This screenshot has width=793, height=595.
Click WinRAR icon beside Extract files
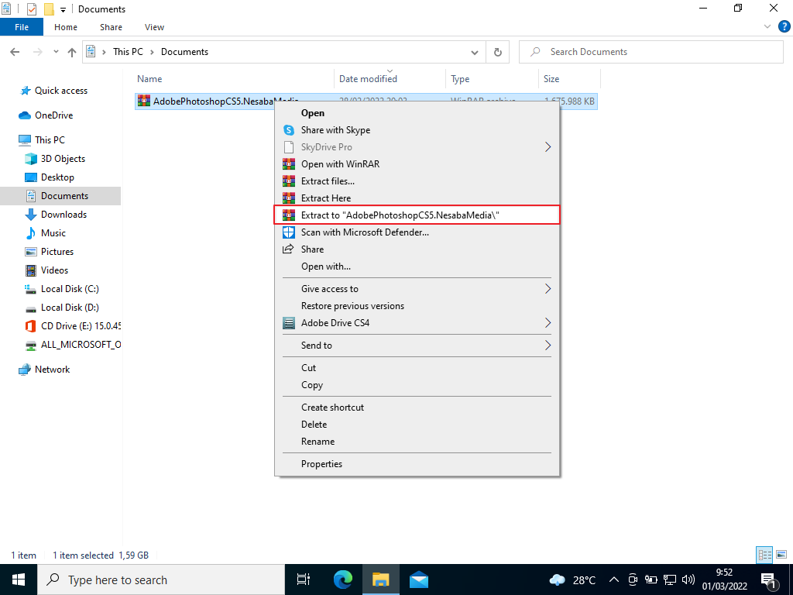point(289,181)
